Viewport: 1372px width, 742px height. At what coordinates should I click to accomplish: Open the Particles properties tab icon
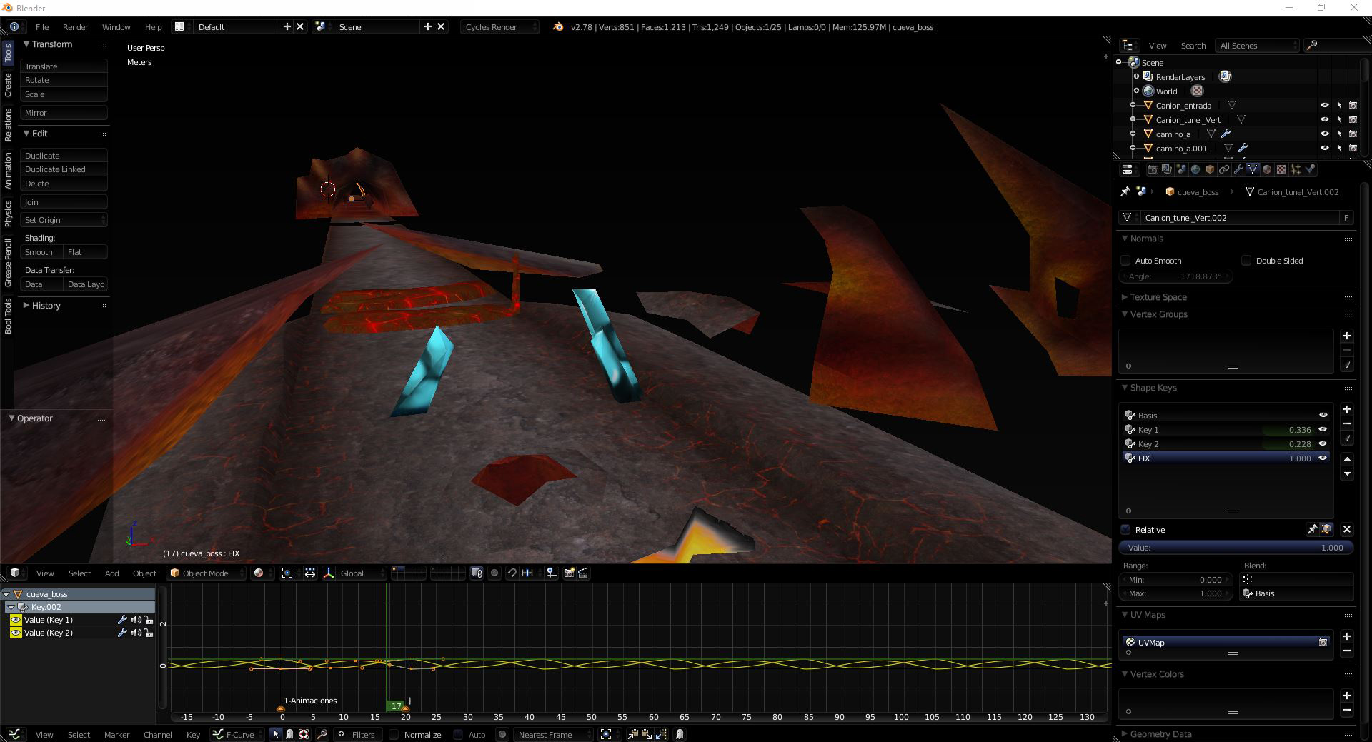1296,169
